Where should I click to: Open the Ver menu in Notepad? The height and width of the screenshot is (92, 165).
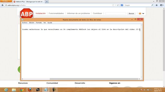click(45, 23)
